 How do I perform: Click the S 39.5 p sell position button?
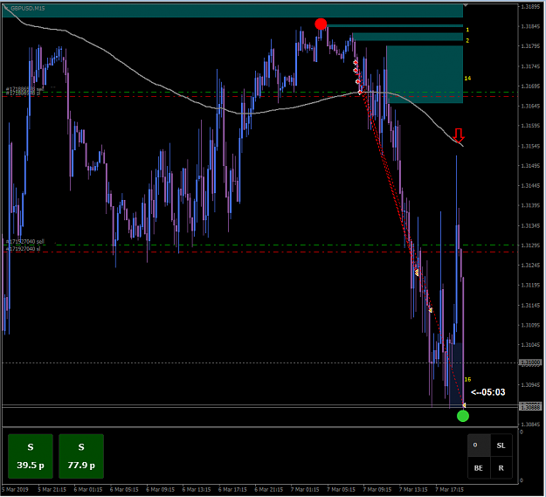click(31, 456)
